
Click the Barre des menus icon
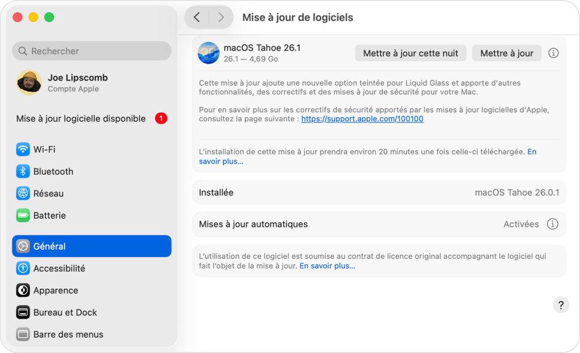tap(23, 334)
